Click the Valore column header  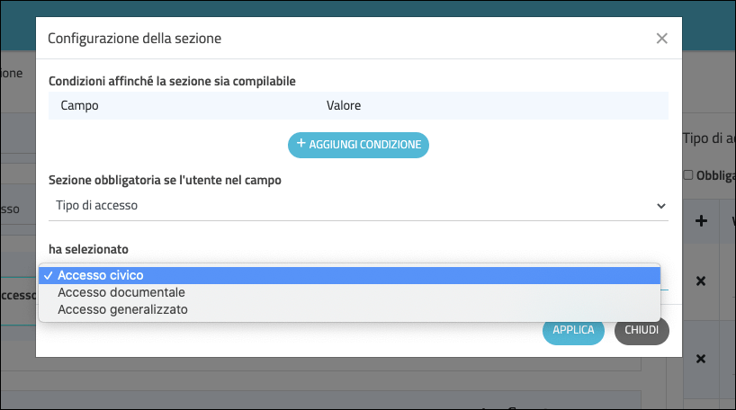[x=344, y=106]
